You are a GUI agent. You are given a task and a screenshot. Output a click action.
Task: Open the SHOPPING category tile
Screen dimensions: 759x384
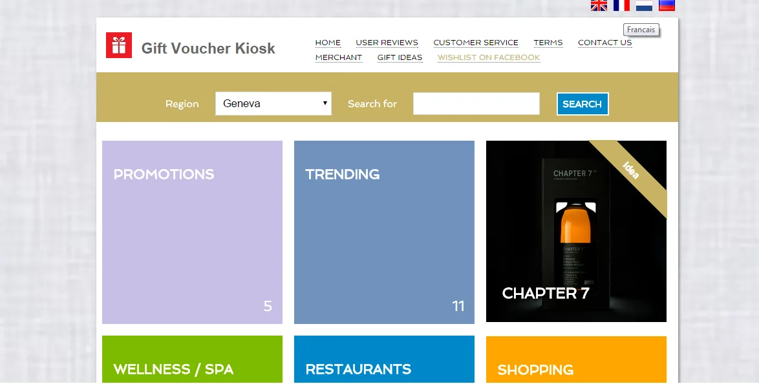[x=576, y=360]
